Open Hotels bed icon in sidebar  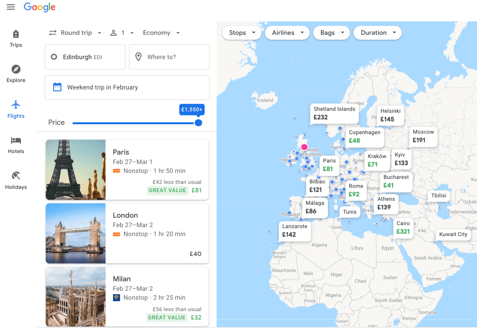click(16, 141)
